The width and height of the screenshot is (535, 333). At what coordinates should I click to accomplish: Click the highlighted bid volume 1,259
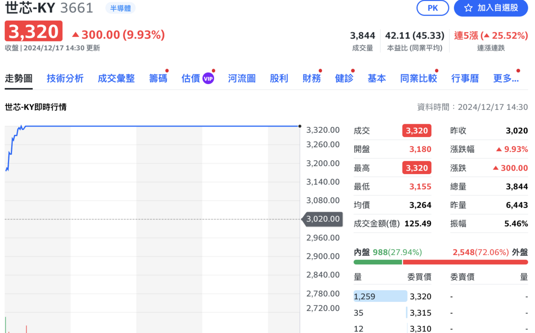(x=380, y=296)
